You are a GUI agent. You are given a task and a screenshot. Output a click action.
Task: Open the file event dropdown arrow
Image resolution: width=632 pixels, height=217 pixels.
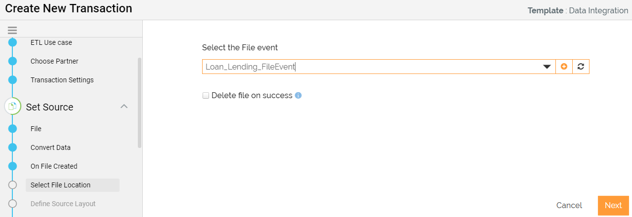coord(547,67)
